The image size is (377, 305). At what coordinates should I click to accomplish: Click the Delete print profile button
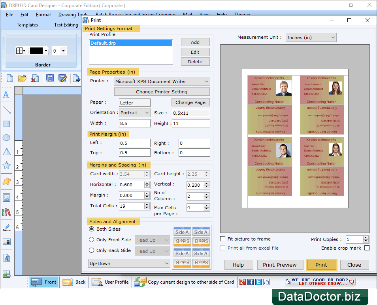tap(195, 62)
